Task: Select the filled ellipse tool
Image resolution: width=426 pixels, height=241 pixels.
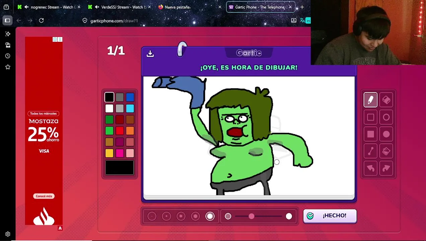Action: 386,134
